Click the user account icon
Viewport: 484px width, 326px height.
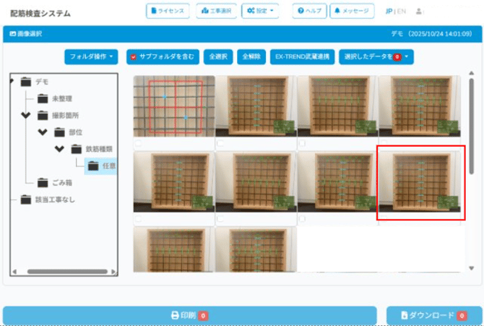pos(420,12)
